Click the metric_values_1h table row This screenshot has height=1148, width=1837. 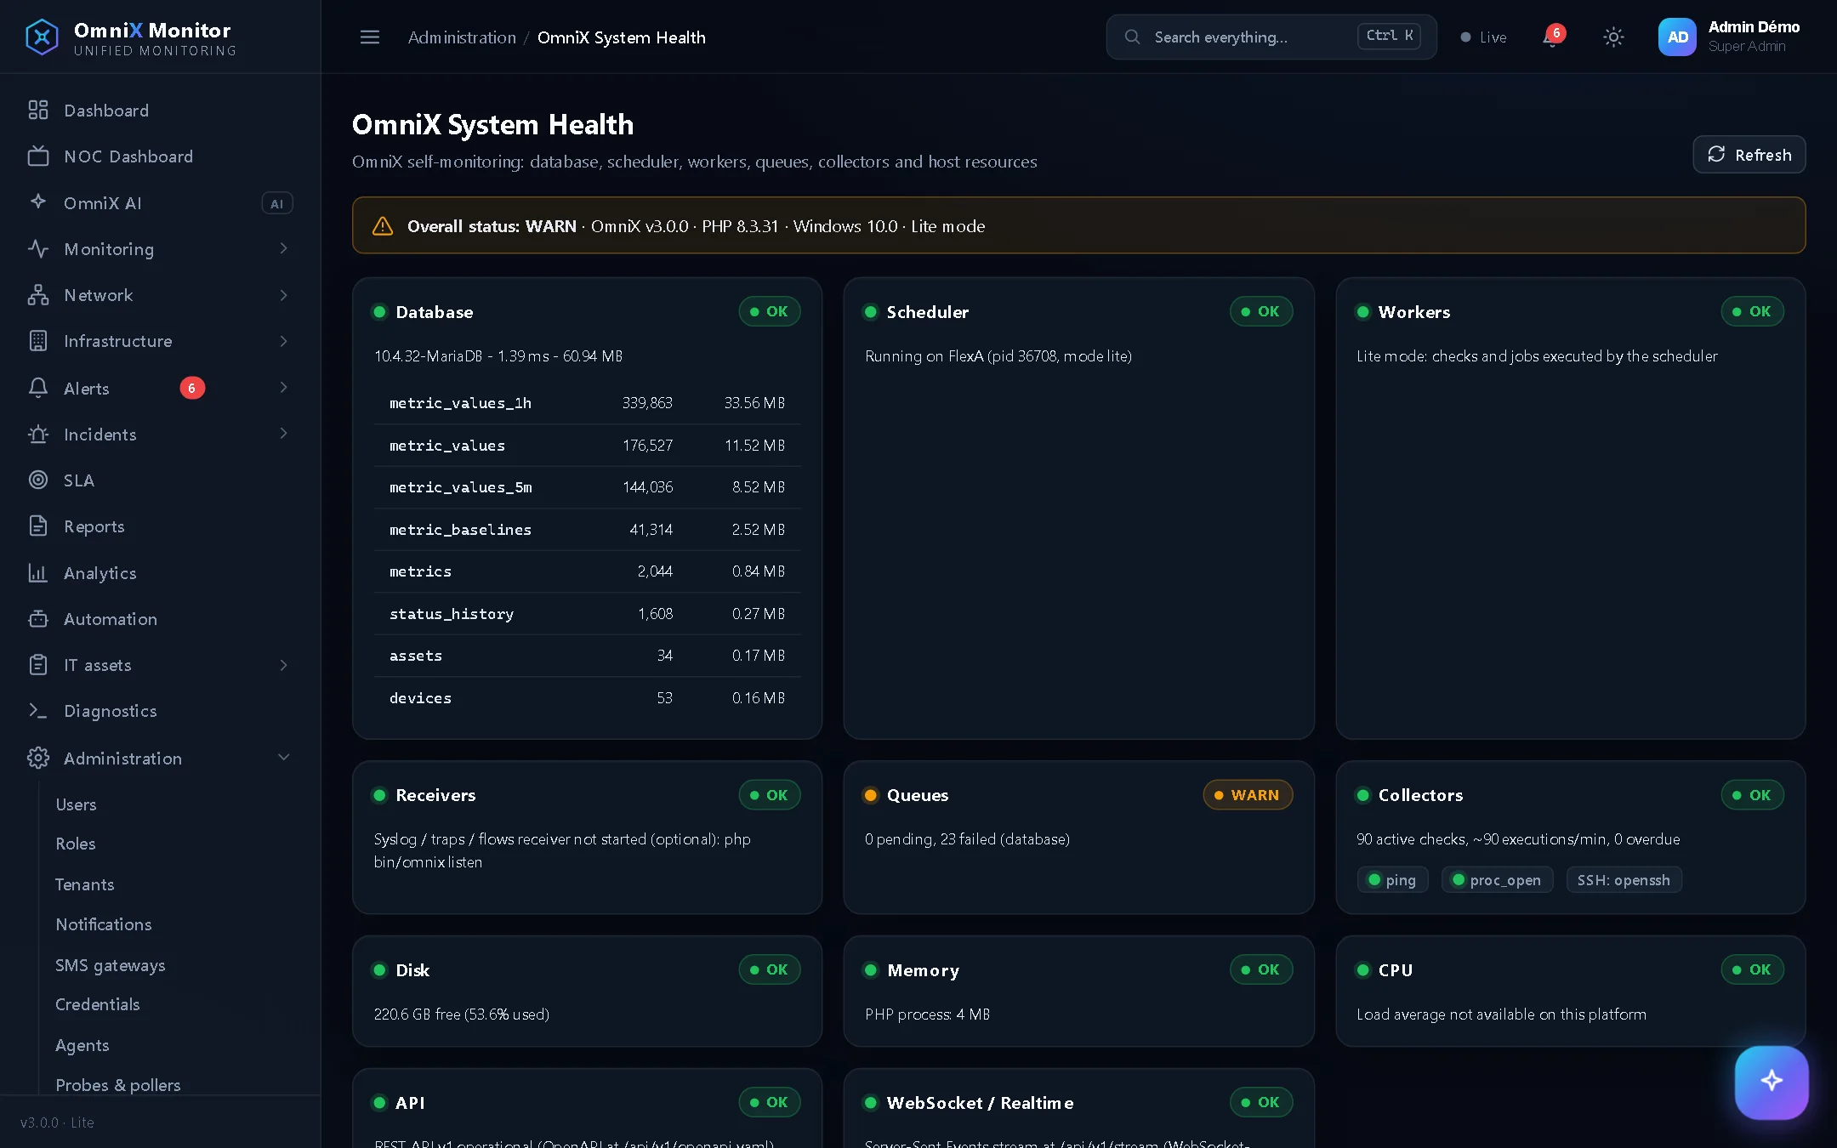click(587, 403)
